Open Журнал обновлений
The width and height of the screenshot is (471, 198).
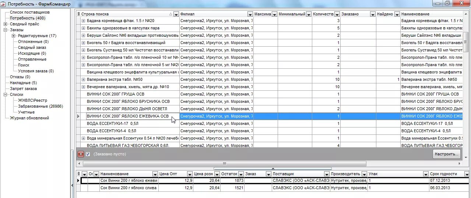point(29,118)
